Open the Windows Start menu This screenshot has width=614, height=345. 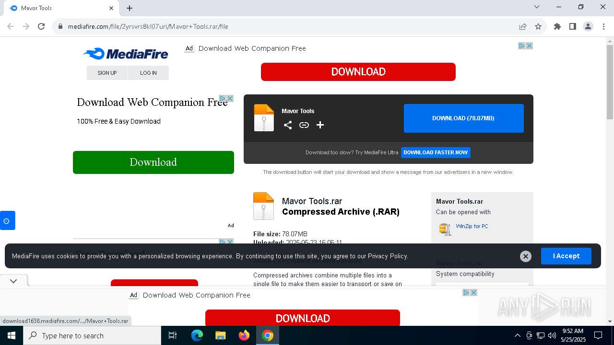(x=12, y=335)
